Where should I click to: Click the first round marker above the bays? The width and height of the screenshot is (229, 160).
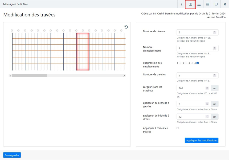[x=12, y=31]
